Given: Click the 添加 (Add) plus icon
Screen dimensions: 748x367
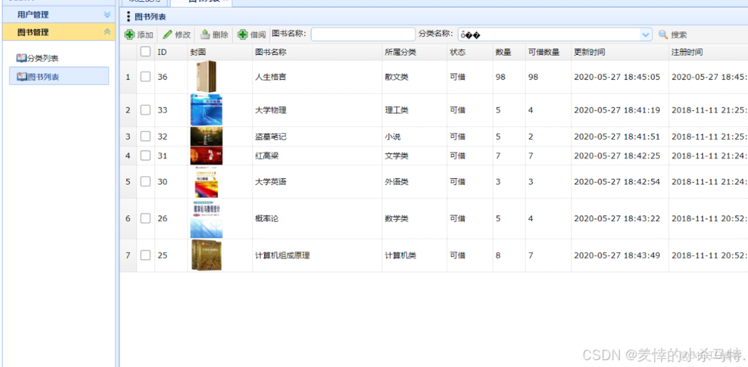Looking at the screenshot, I should click(x=130, y=35).
